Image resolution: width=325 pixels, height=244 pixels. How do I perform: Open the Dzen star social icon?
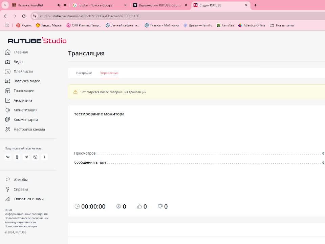click(44, 157)
